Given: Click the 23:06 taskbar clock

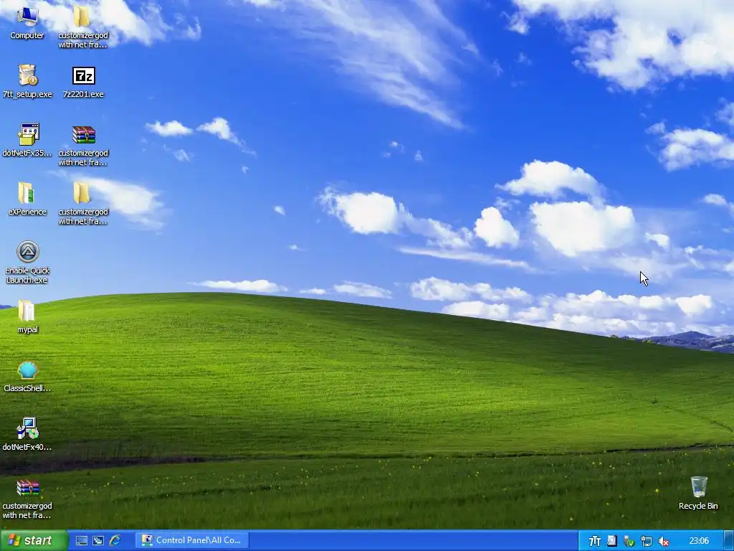Looking at the screenshot, I should [699, 541].
